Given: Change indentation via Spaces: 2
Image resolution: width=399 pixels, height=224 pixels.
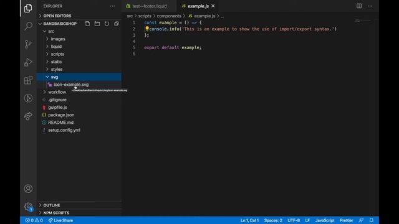Looking at the screenshot, I should (273, 220).
